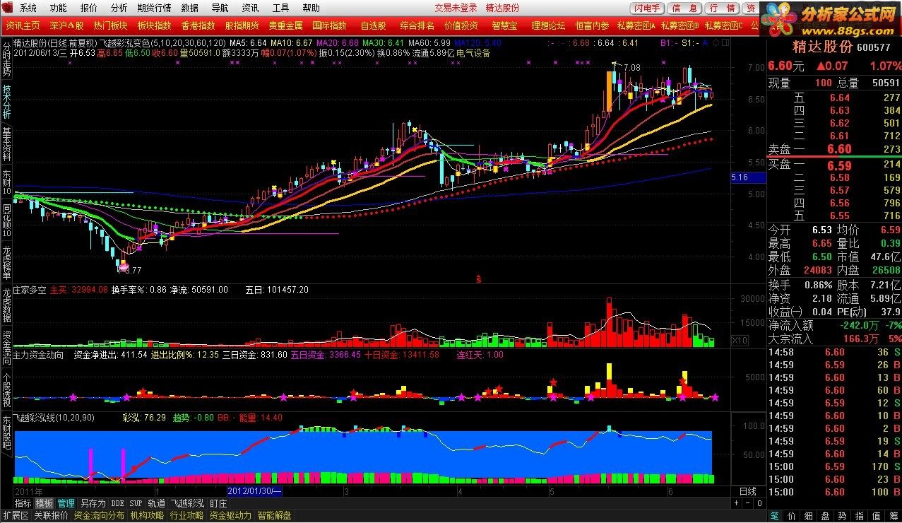Click the small square icon next to the diamond
This screenshot has height=523, width=902.
pyautogui.click(x=724, y=43)
